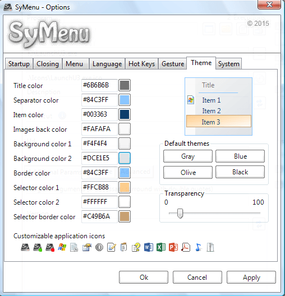Viewport: 285px width, 296px height.
Task: Click the PowerPoint application icon
Action: point(173,247)
